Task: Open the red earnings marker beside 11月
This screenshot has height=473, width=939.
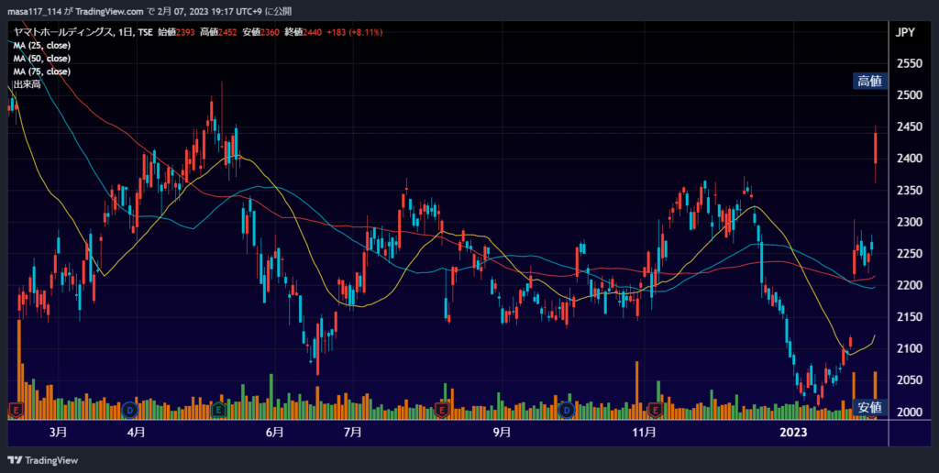Action: (x=655, y=410)
